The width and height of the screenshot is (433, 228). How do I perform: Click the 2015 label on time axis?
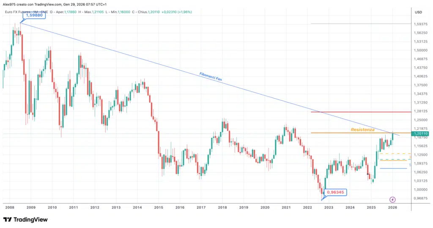(x=159, y=208)
